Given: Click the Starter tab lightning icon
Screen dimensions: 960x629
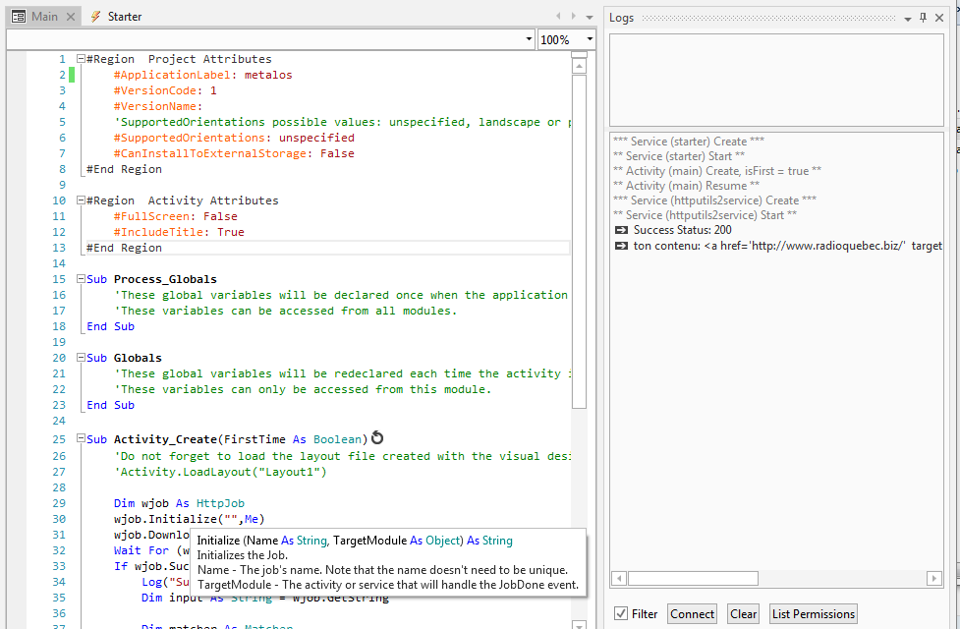Looking at the screenshot, I should tap(95, 17).
